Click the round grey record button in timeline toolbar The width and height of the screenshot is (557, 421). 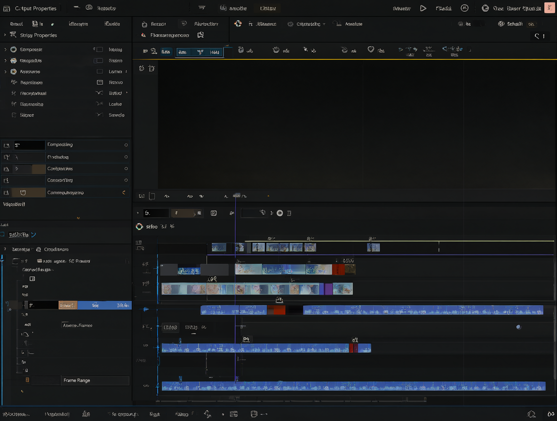[279, 213]
